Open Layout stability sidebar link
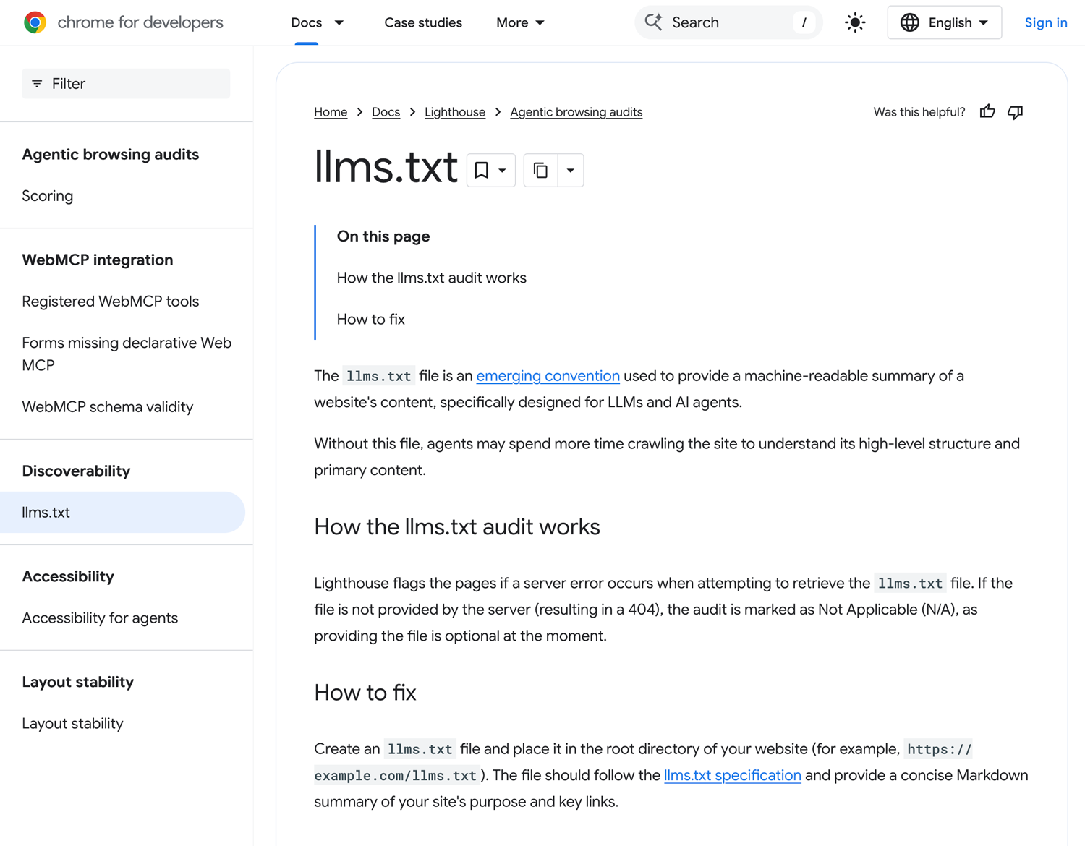This screenshot has height=846, width=1085. (72, 724)
